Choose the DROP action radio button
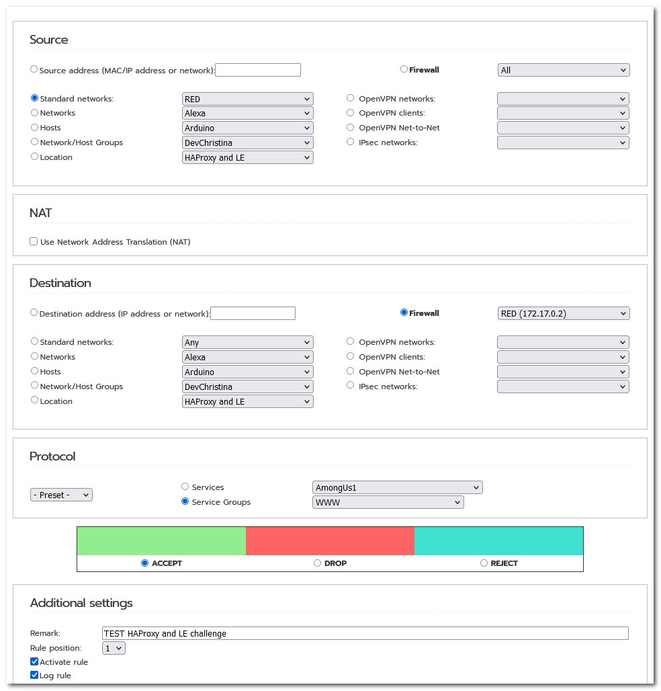Image resolution: width=661 pixels, height=691 pixels. 317,563
